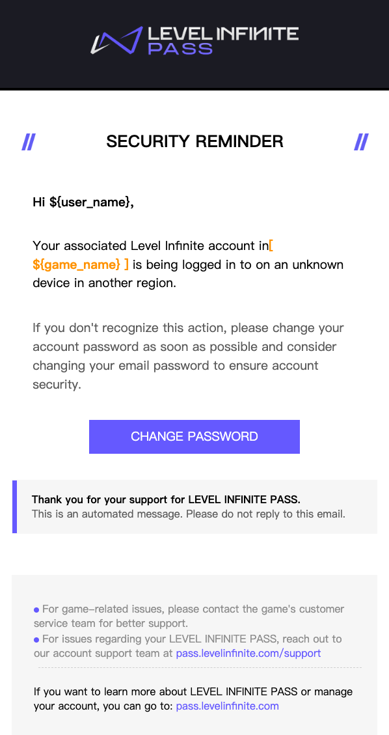This screenshot has height=735, width=389.
Task: Open the pass.levelinfinite.com/support link
Action: pos(248,653)
